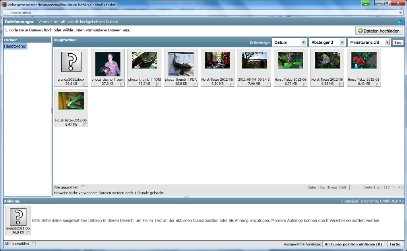Jump to last page with '>>' link
The height and width of the screenshot is (251, 407).
[x=400, y=187]
